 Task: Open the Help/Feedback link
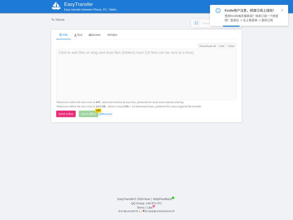click(162, 199)
